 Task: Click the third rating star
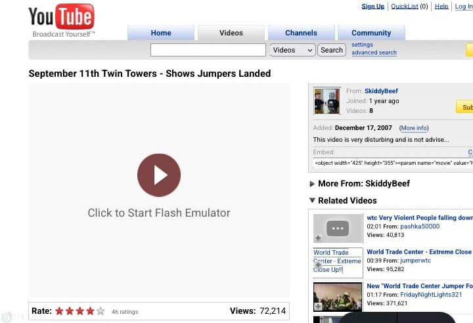(79, 311)
